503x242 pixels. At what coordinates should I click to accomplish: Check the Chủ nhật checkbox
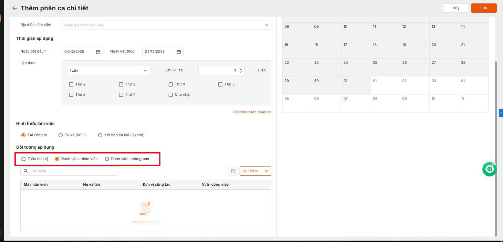click(x=171, y=95)
